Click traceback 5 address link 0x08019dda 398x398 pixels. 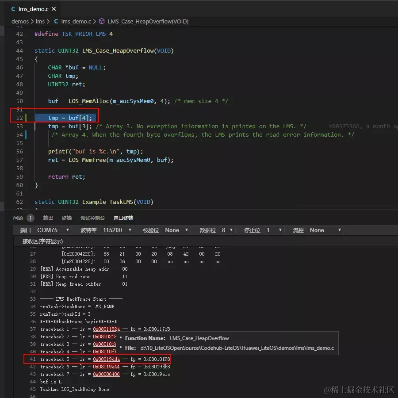click(x=106, y=359)
